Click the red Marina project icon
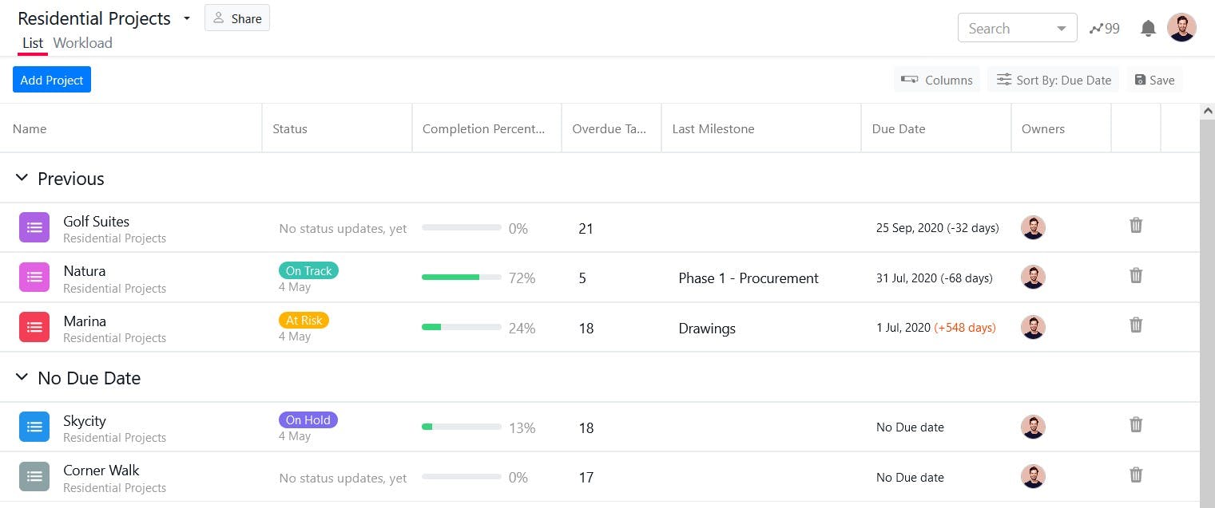This screenshot has width=1215, height=508. 34,328
